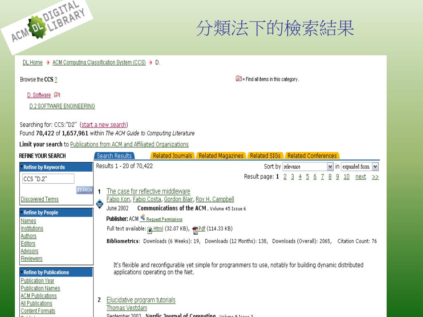Open ACM Computing Classification System (CCS) link
This screenshot has height=317, width=423.
point(99,63)
